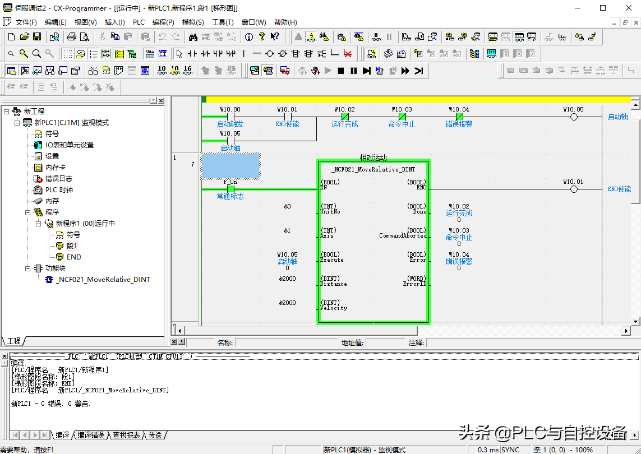
Task: Click the Save floppy disk icon
Action: click(x=37, y=37)
